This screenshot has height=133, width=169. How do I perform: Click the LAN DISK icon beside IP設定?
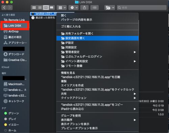(63, 43)
